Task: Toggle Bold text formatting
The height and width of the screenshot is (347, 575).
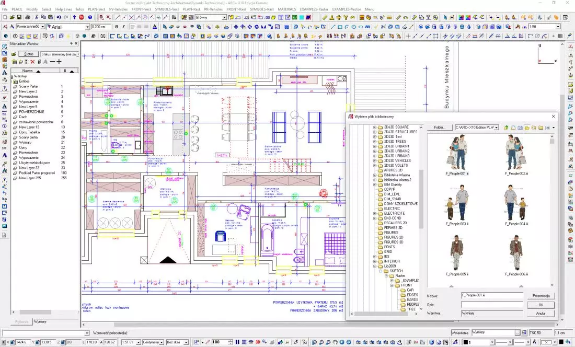Action: (x=117, y=27)
